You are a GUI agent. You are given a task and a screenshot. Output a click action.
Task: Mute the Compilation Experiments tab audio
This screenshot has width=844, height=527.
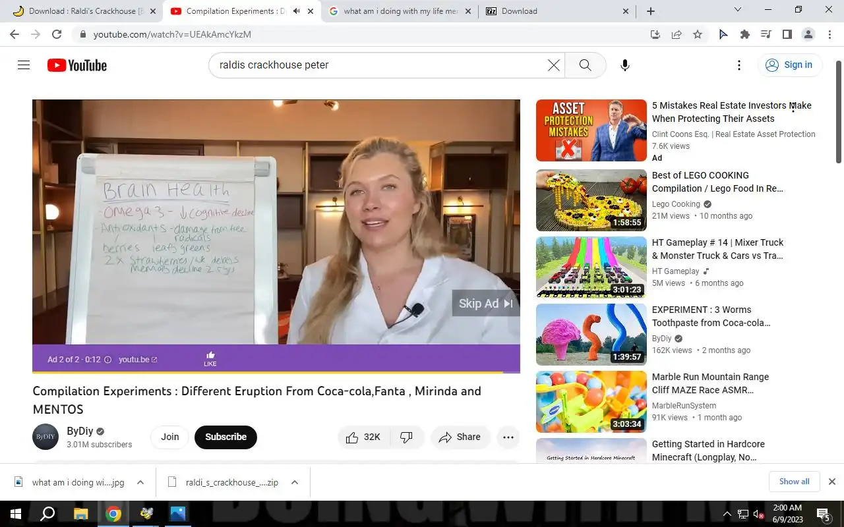[296, 11]
